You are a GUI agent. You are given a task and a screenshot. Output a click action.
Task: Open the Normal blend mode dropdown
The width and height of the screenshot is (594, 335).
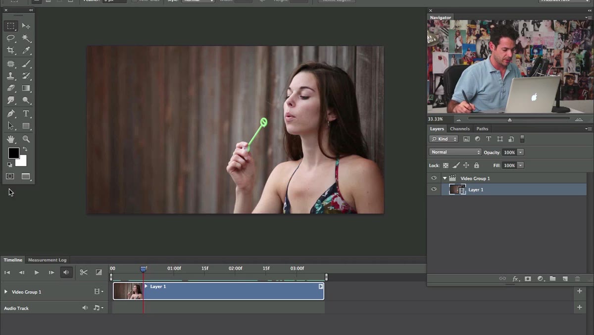tap(455, 152)
